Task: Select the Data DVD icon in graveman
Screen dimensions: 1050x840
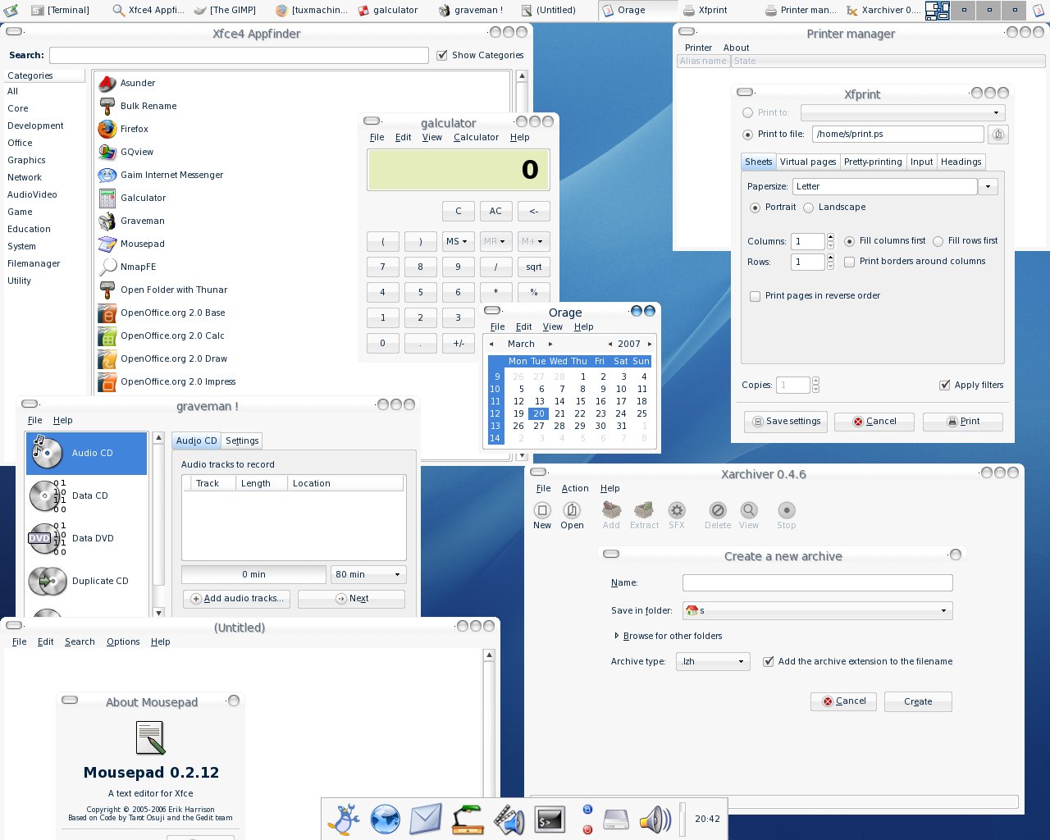Action: pyautogui.click(x=47, y=538)
